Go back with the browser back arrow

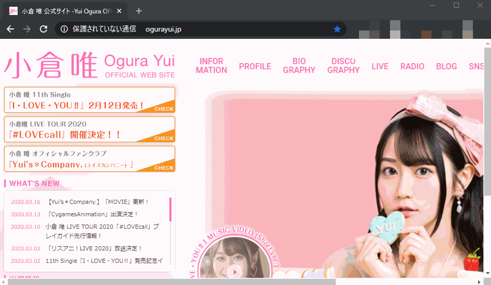pos(10,29)
